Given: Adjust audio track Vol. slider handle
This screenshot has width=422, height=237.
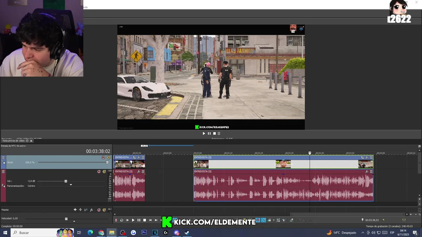Looking at the screenshot, I should pyautogui.click(x=66, y=181).
